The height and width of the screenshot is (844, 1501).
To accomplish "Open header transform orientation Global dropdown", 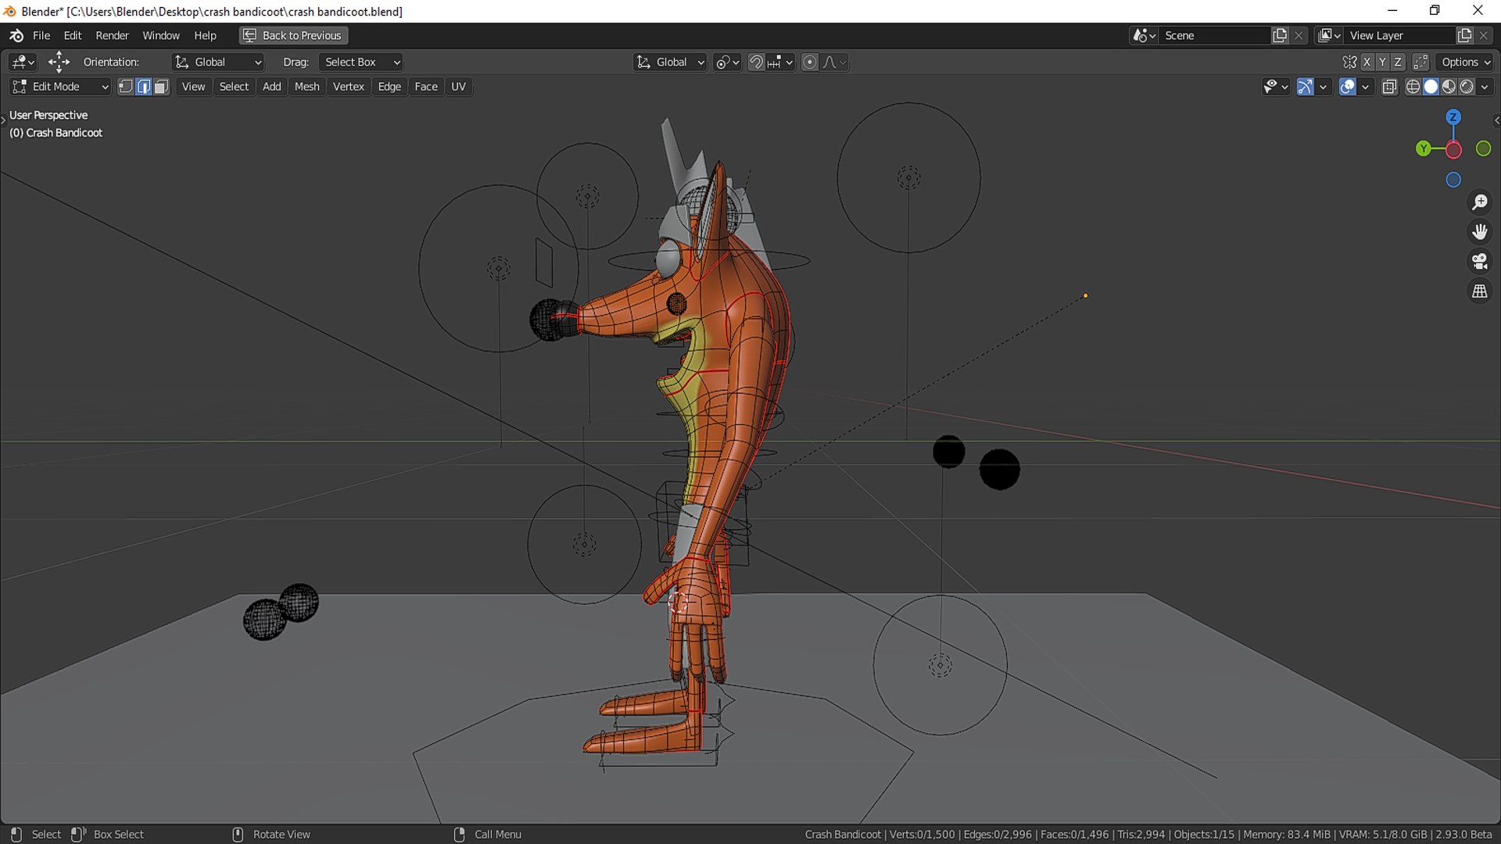I will click(670, 62).
